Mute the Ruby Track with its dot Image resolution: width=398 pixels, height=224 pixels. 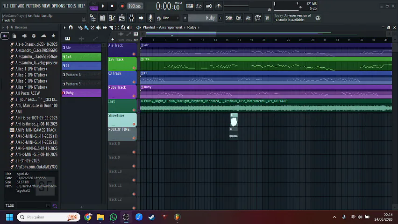[x=134, y=96]
